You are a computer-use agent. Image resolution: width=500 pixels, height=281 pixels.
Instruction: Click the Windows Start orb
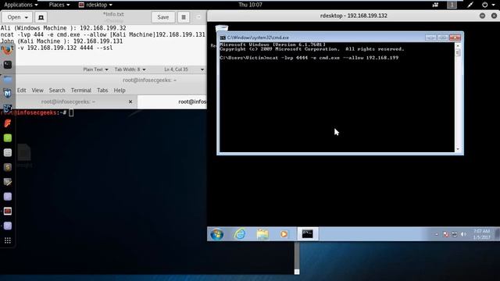[217, 234]
